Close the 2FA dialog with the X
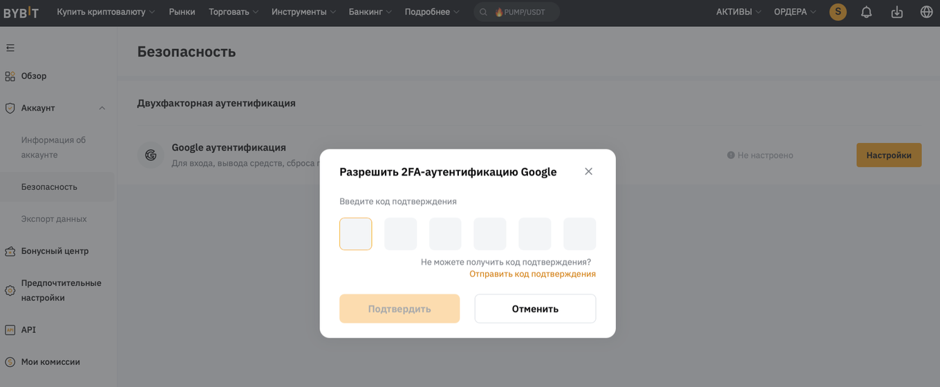The image size is (940, 387). coord(588,171)
